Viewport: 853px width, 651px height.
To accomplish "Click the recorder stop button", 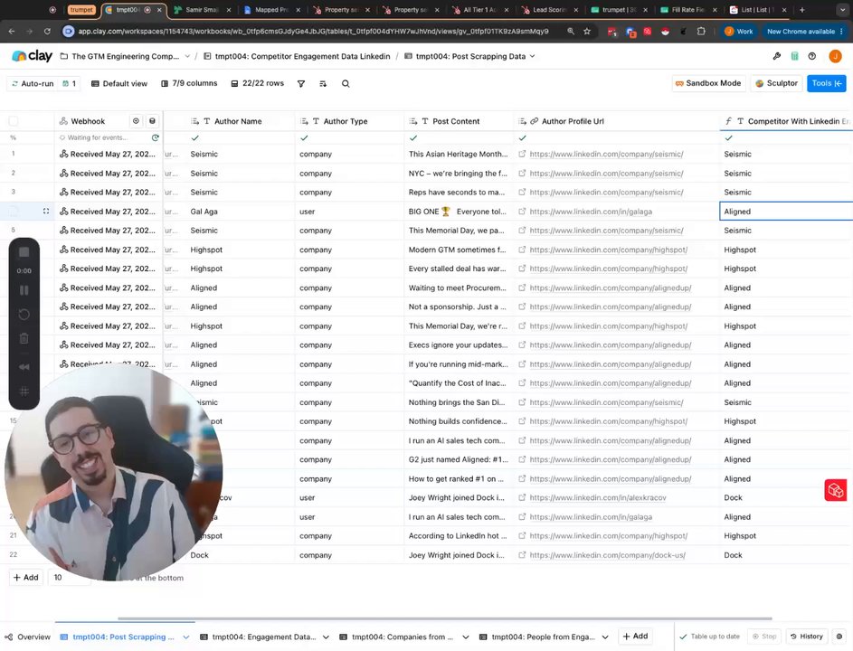I will coord(24,251).
